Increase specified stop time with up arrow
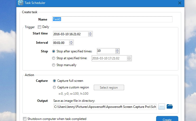Image resolution: width=196 pixels, height=121 pixels. point(129,57)
